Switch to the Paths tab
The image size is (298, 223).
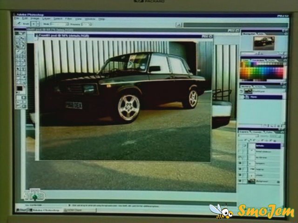(x=269, y=132)
